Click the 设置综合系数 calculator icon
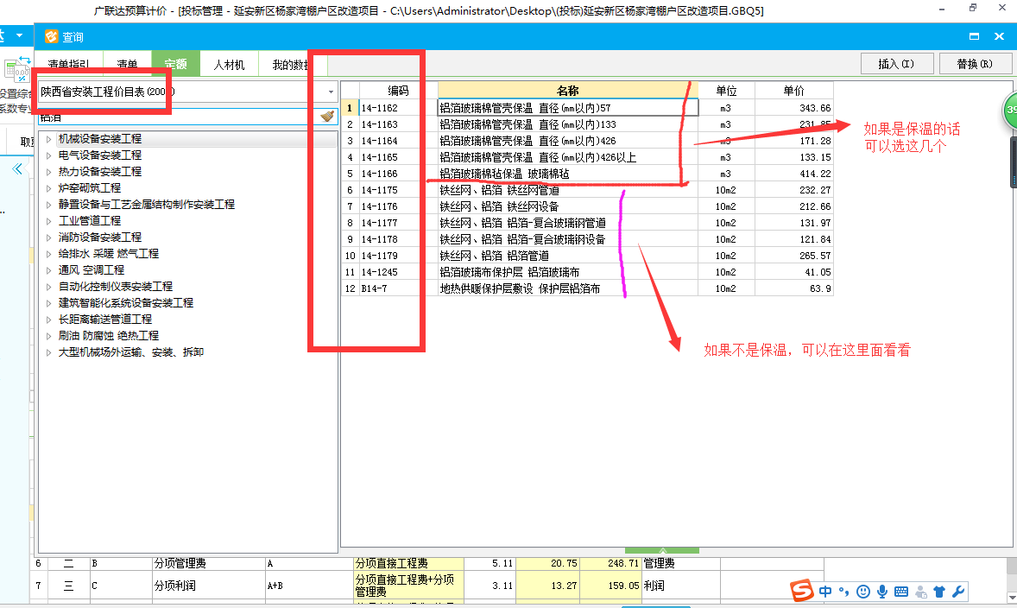Viewport: 1017px width, 608px height. 17,70
